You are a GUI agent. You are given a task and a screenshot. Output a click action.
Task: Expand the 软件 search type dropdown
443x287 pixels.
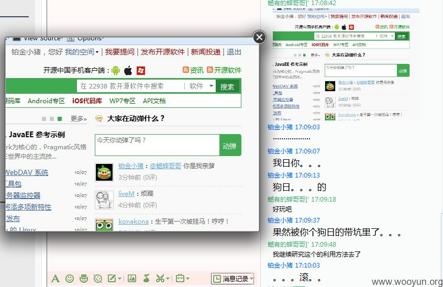(x=211, y=86)
